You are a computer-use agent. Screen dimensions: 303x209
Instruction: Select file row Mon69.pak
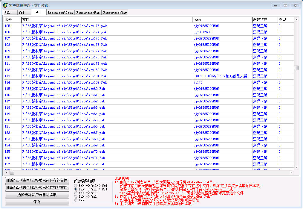pos(149,146)
